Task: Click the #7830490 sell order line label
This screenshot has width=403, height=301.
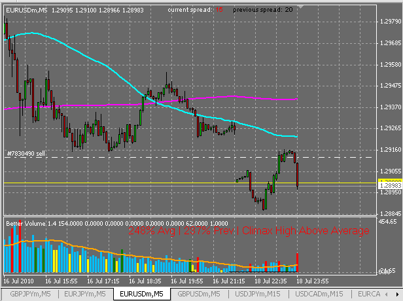Action: click(26, 154)
